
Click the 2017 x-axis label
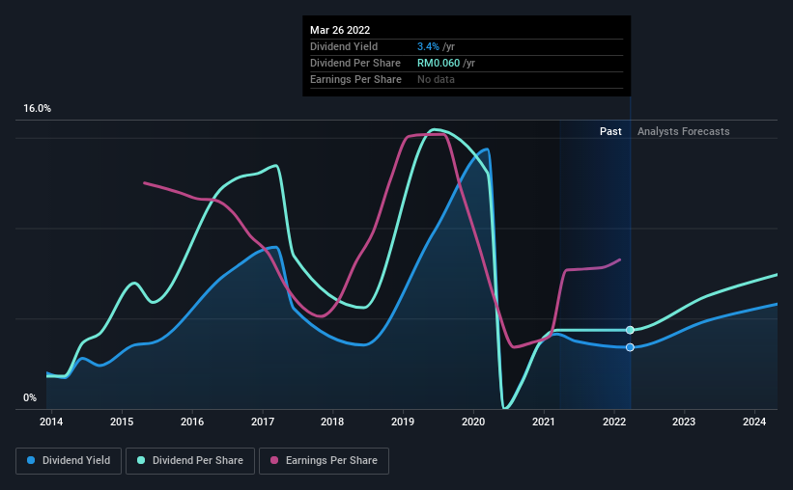[x=263, y=422]
